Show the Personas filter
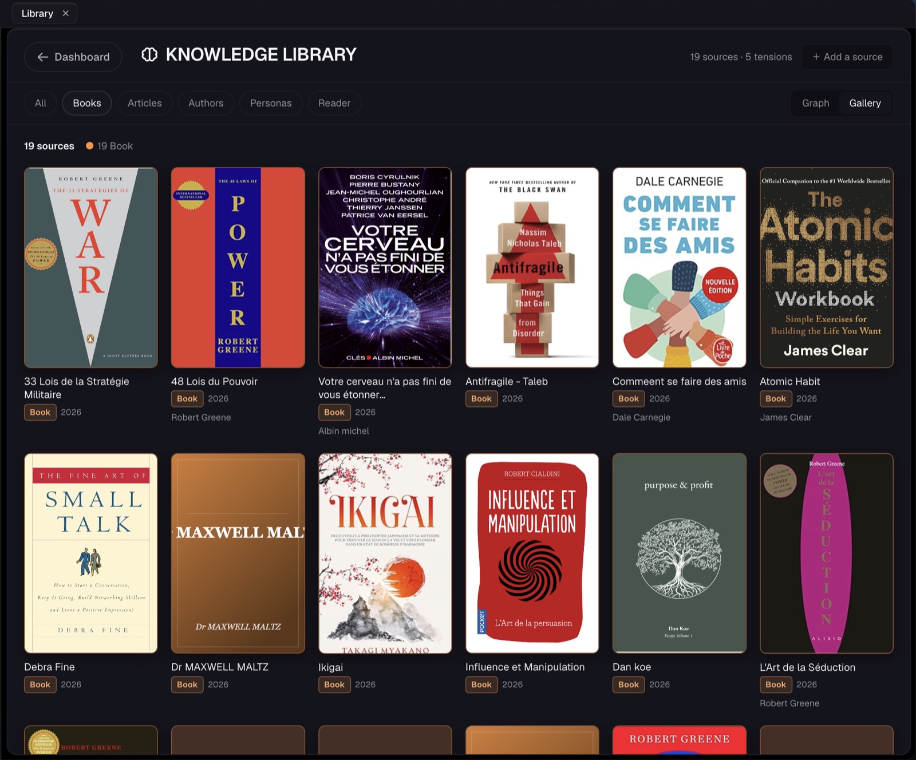 pos(271,103)
